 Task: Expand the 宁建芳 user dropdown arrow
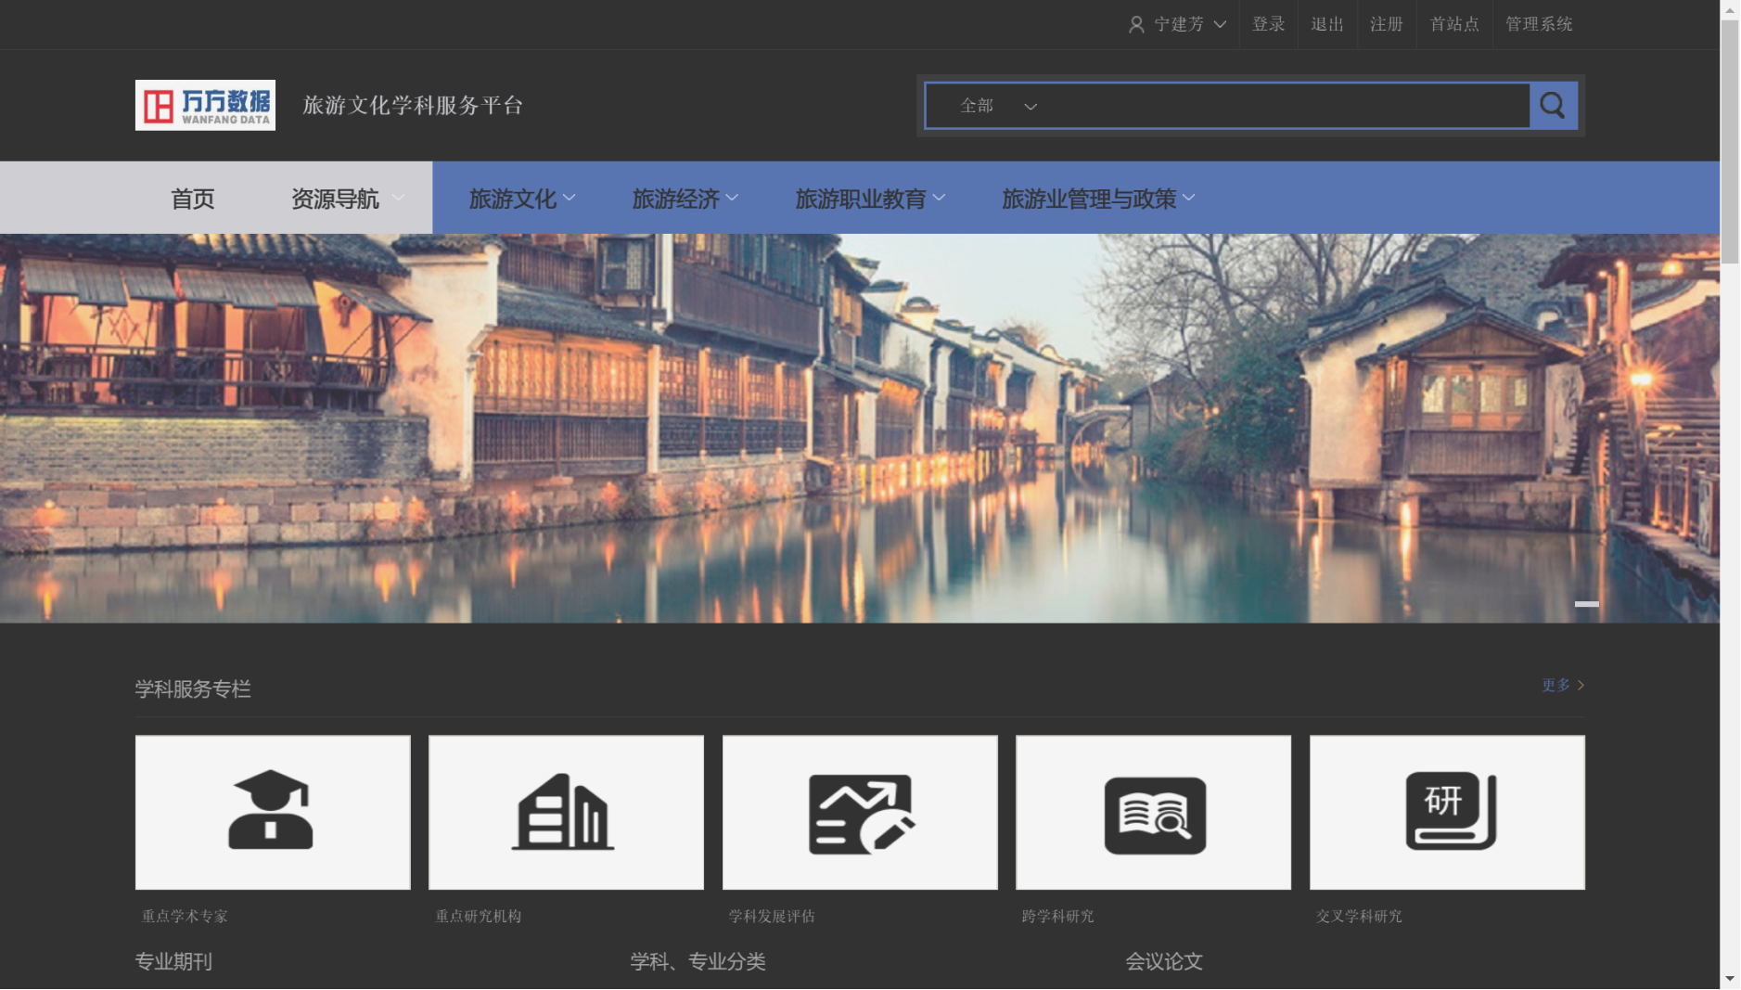coord(1220,25)
